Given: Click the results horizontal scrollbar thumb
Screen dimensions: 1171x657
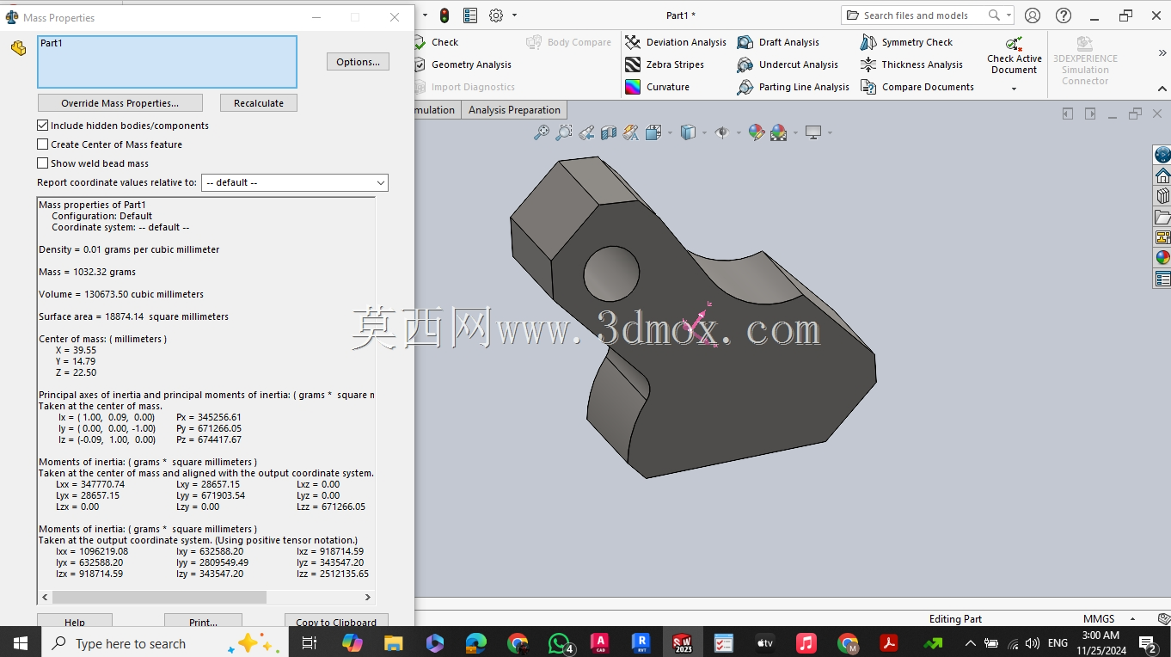Looking at the screenshot, I should click(x=159, y=597).
